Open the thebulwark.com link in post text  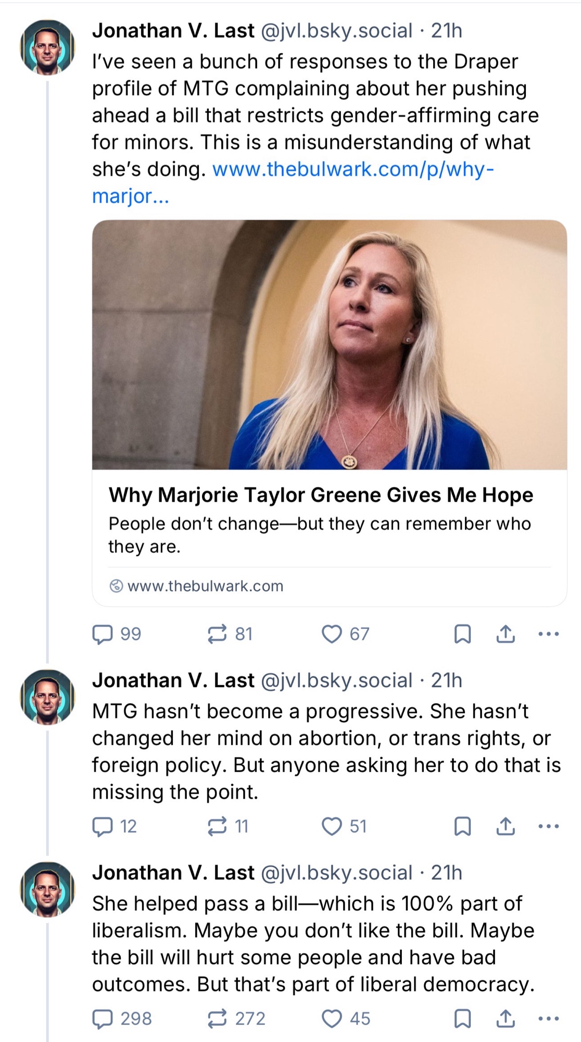pos(352,169)
